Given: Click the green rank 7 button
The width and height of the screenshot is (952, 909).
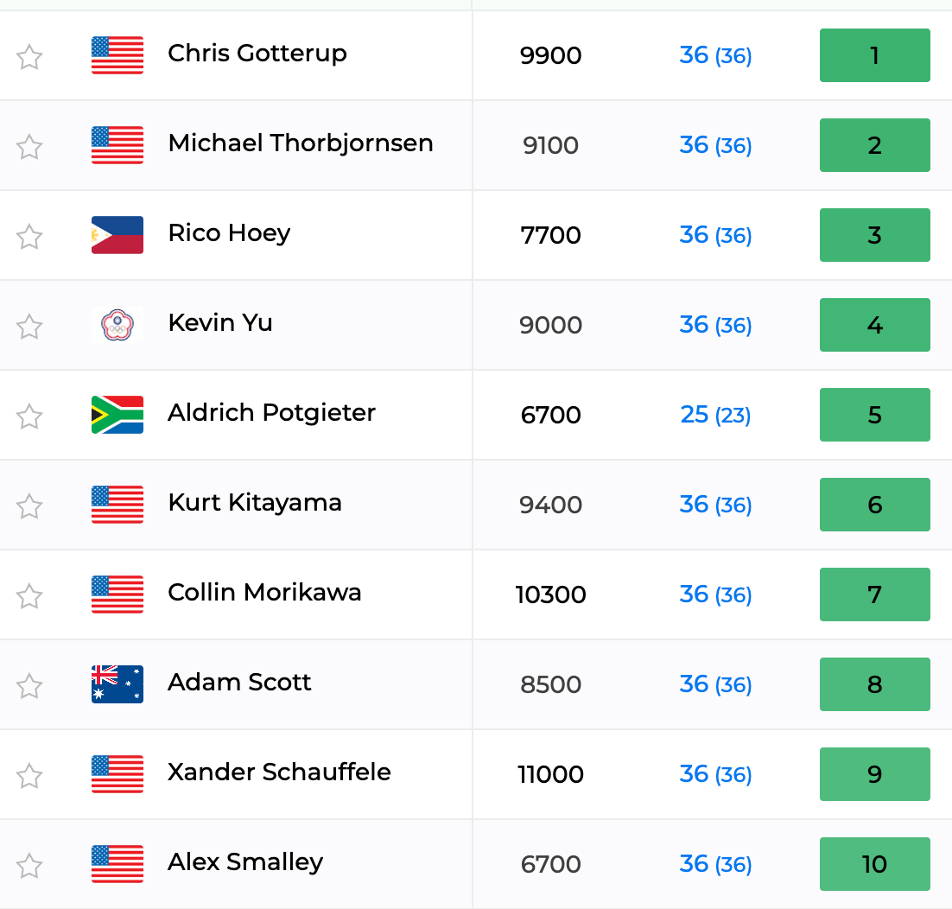Looking at the screenshot, I should [x=874, y=594].
